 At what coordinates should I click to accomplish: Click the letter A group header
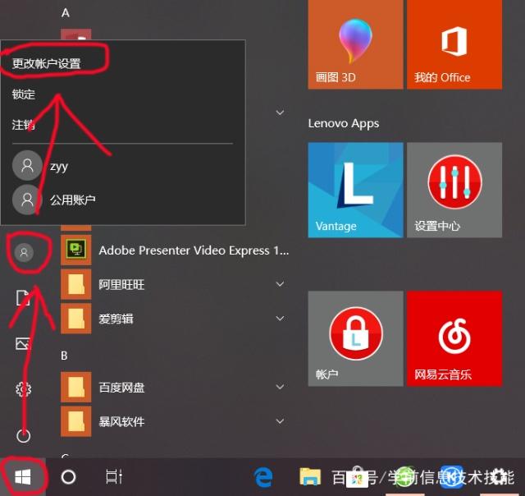(x=66, y=13)
